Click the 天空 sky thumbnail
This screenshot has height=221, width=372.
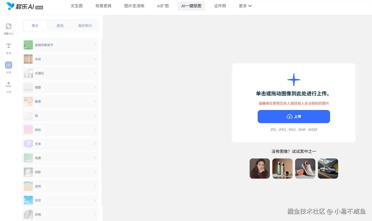pos(28,200)
